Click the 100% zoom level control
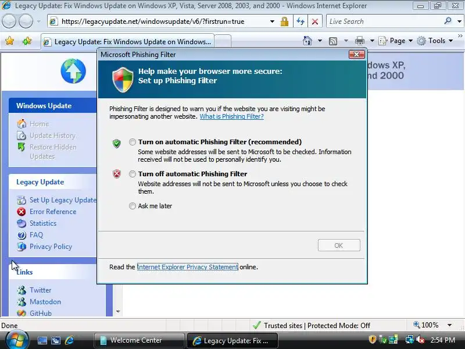Screen dimensions: 465x349 [426, 325]
